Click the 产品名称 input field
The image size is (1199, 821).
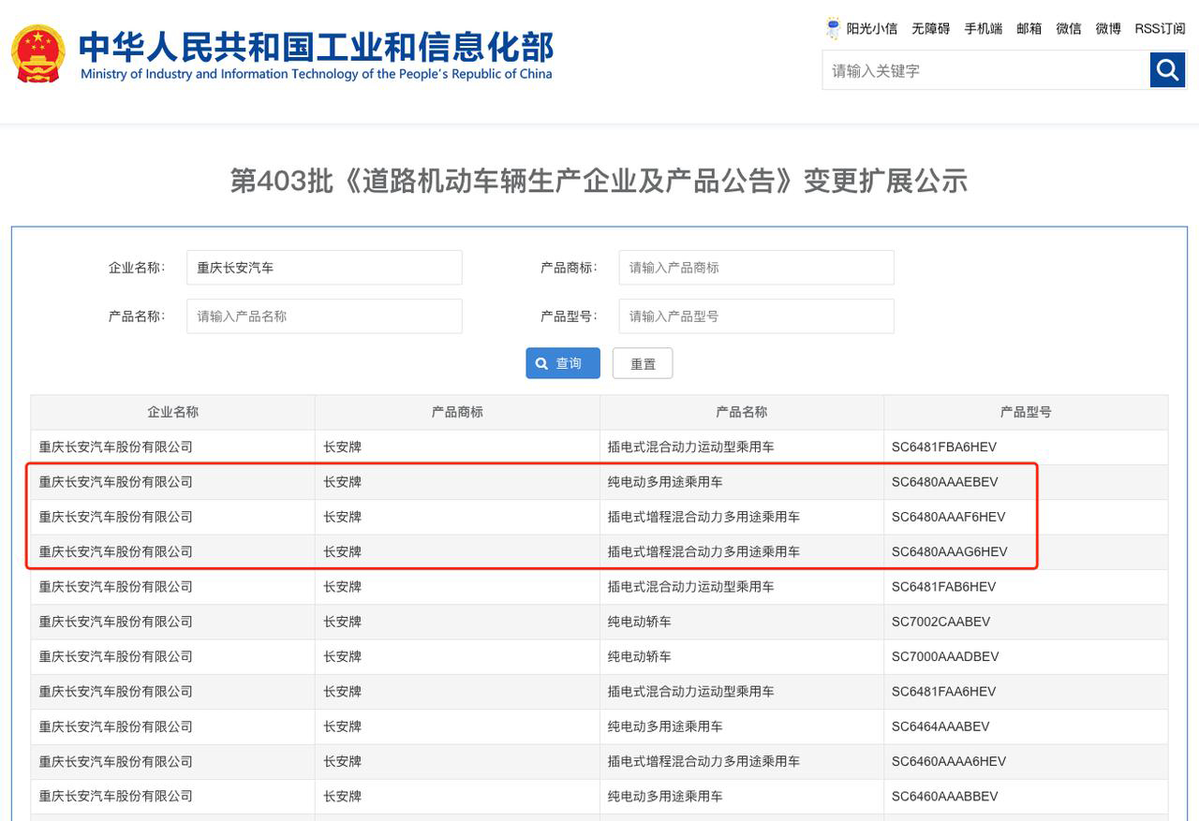(x=324, y=316)
